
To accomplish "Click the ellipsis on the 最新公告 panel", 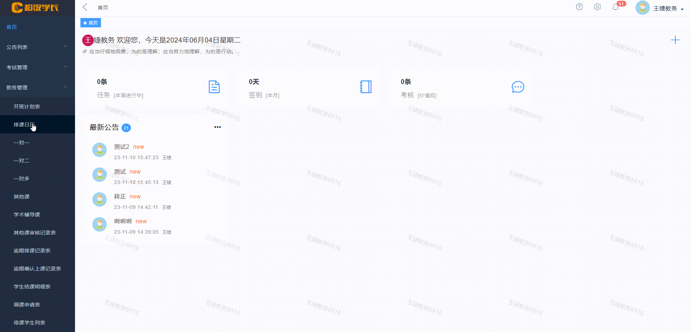I will click(217, 127).
